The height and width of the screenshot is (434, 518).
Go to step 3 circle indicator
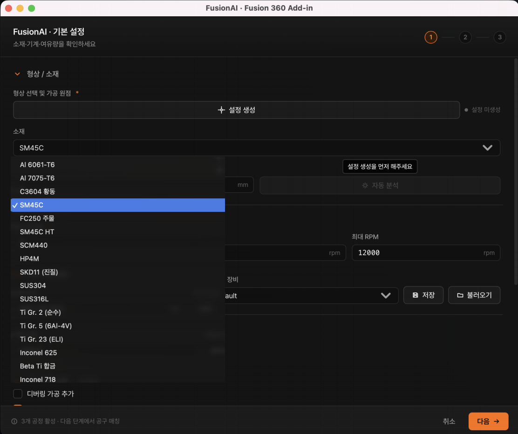499,37
